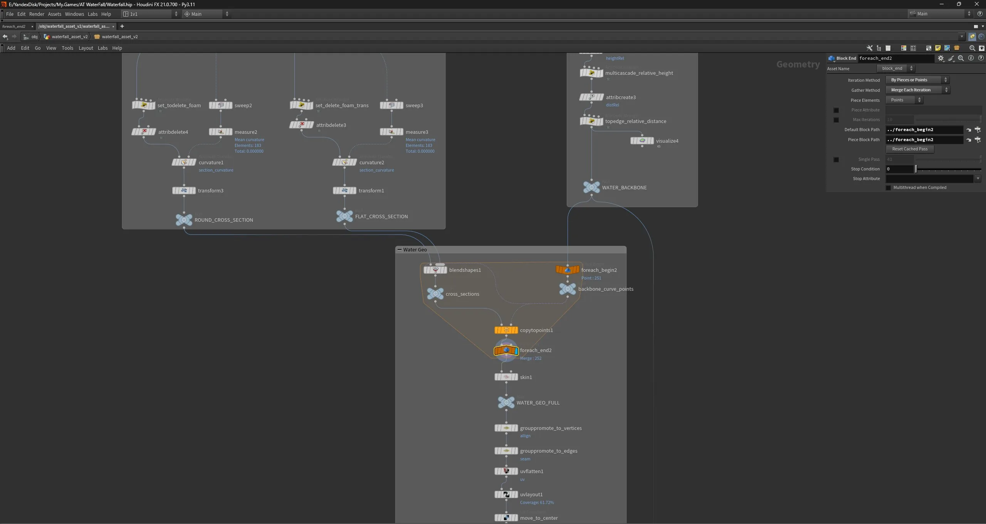Click the node name field foreach_end2
The image size is (986, 524).
(x=896, y=58)
